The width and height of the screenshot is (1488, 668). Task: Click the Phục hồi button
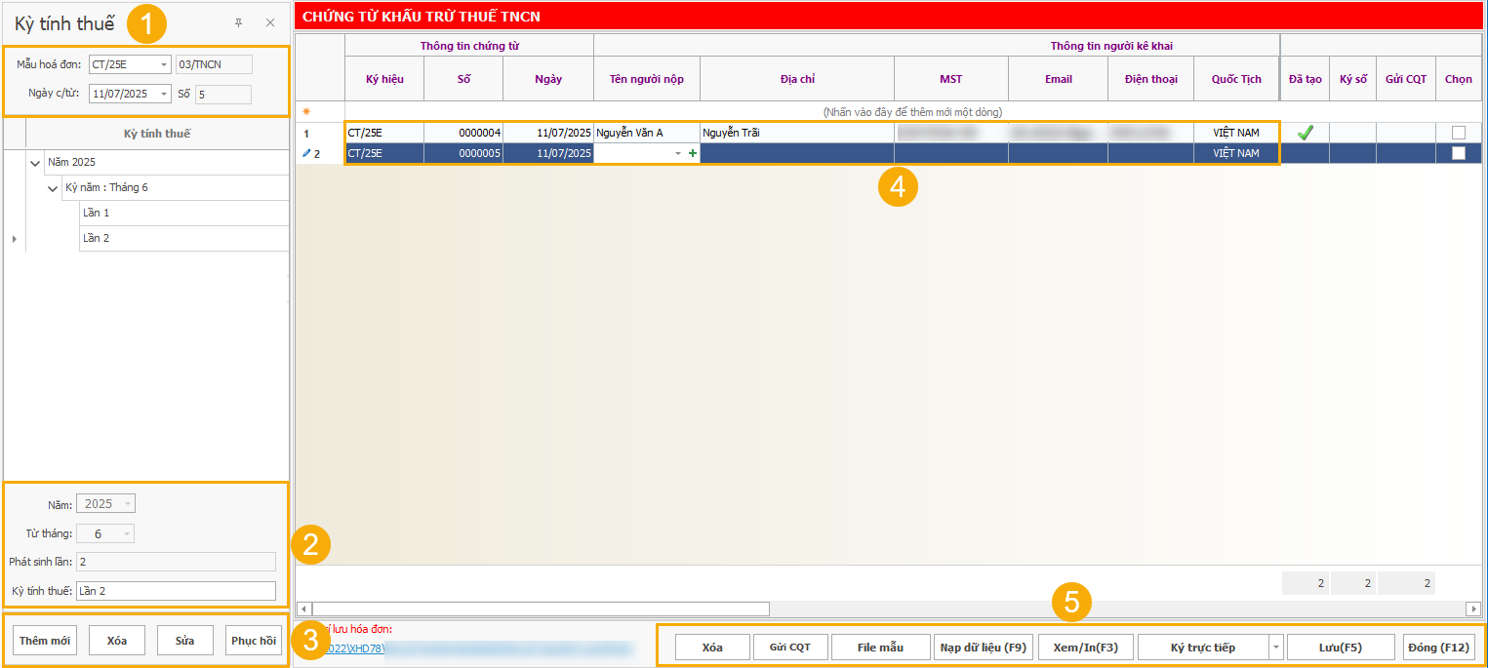(x=254, y=641)
